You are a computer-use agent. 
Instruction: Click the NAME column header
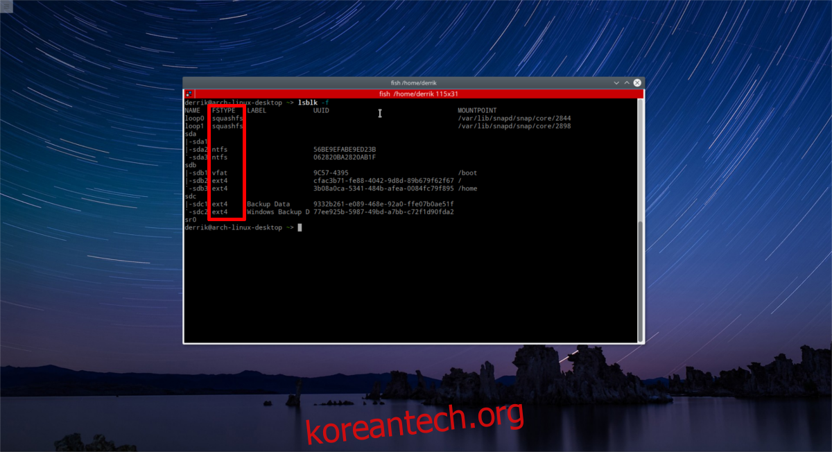coord(192,110)
